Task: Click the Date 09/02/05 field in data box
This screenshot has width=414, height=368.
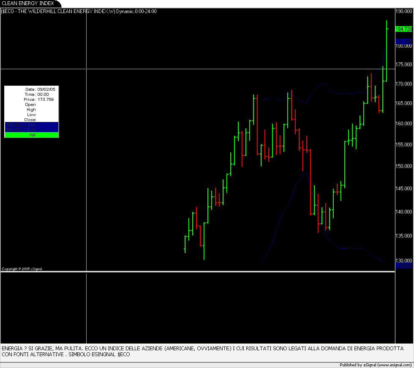Action: (42, 89)
